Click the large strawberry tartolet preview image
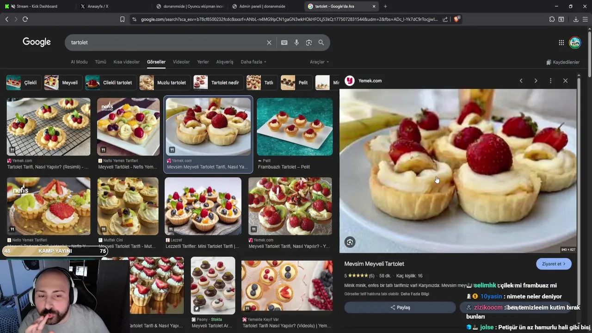 pos(458,171)
